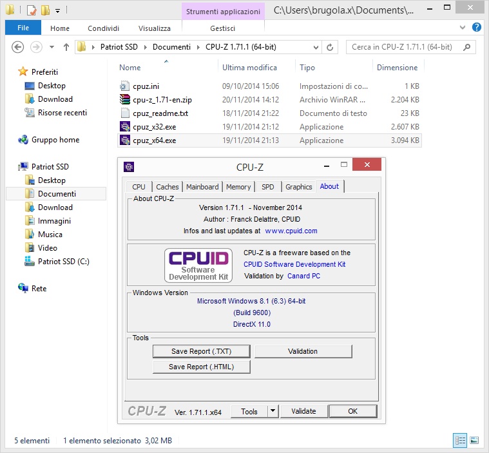The image size is (489, 453).
Task: Click the cpuz.ini settings file icon
Action: pos(125,86)
